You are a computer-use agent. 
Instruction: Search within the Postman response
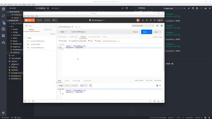tap(160, 86)
